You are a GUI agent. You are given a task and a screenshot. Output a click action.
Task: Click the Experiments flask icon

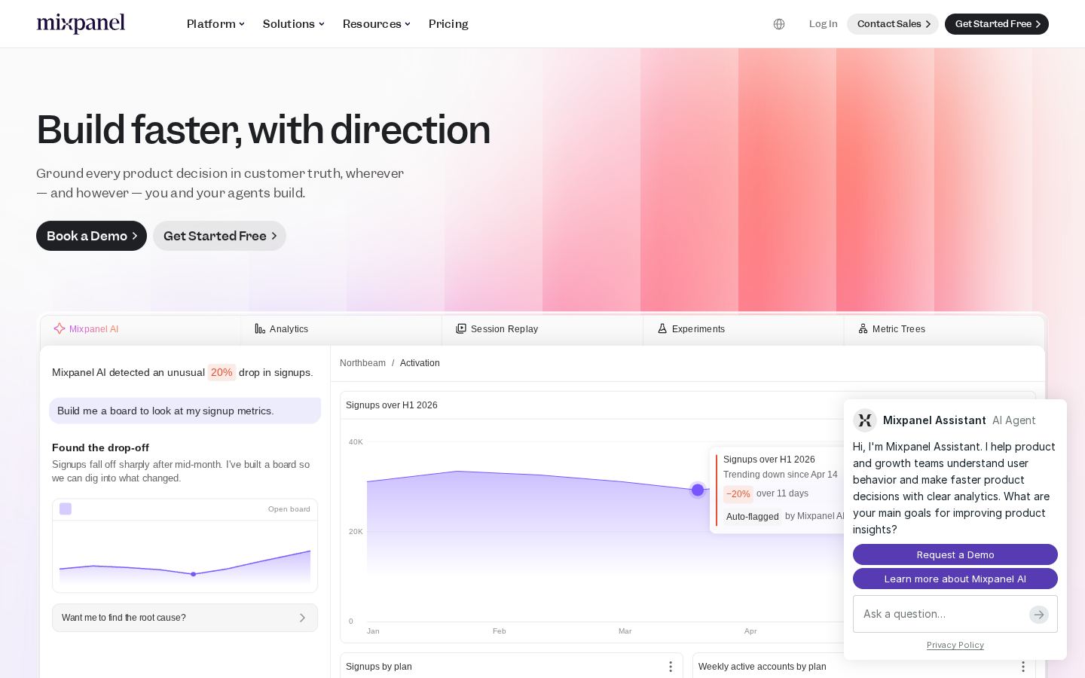(662, 328)
